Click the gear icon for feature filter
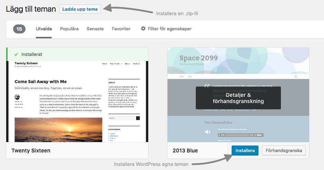The height and width of the screenshot is (170, 324). 143,29
